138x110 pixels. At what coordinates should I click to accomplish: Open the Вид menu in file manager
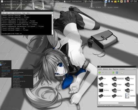click(110, 69)
